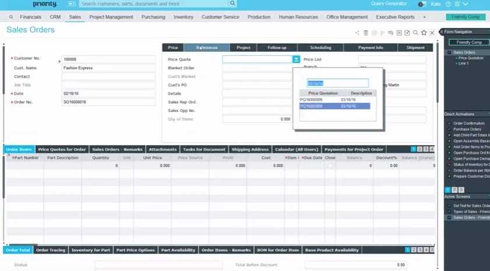
Task: Click the share icon in form toolbar
Action: [x=358, y=33]
